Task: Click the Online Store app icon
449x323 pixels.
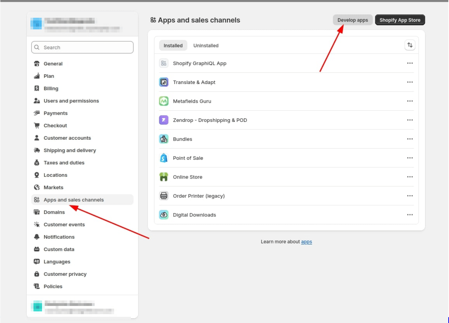Action: pos(164,177)
